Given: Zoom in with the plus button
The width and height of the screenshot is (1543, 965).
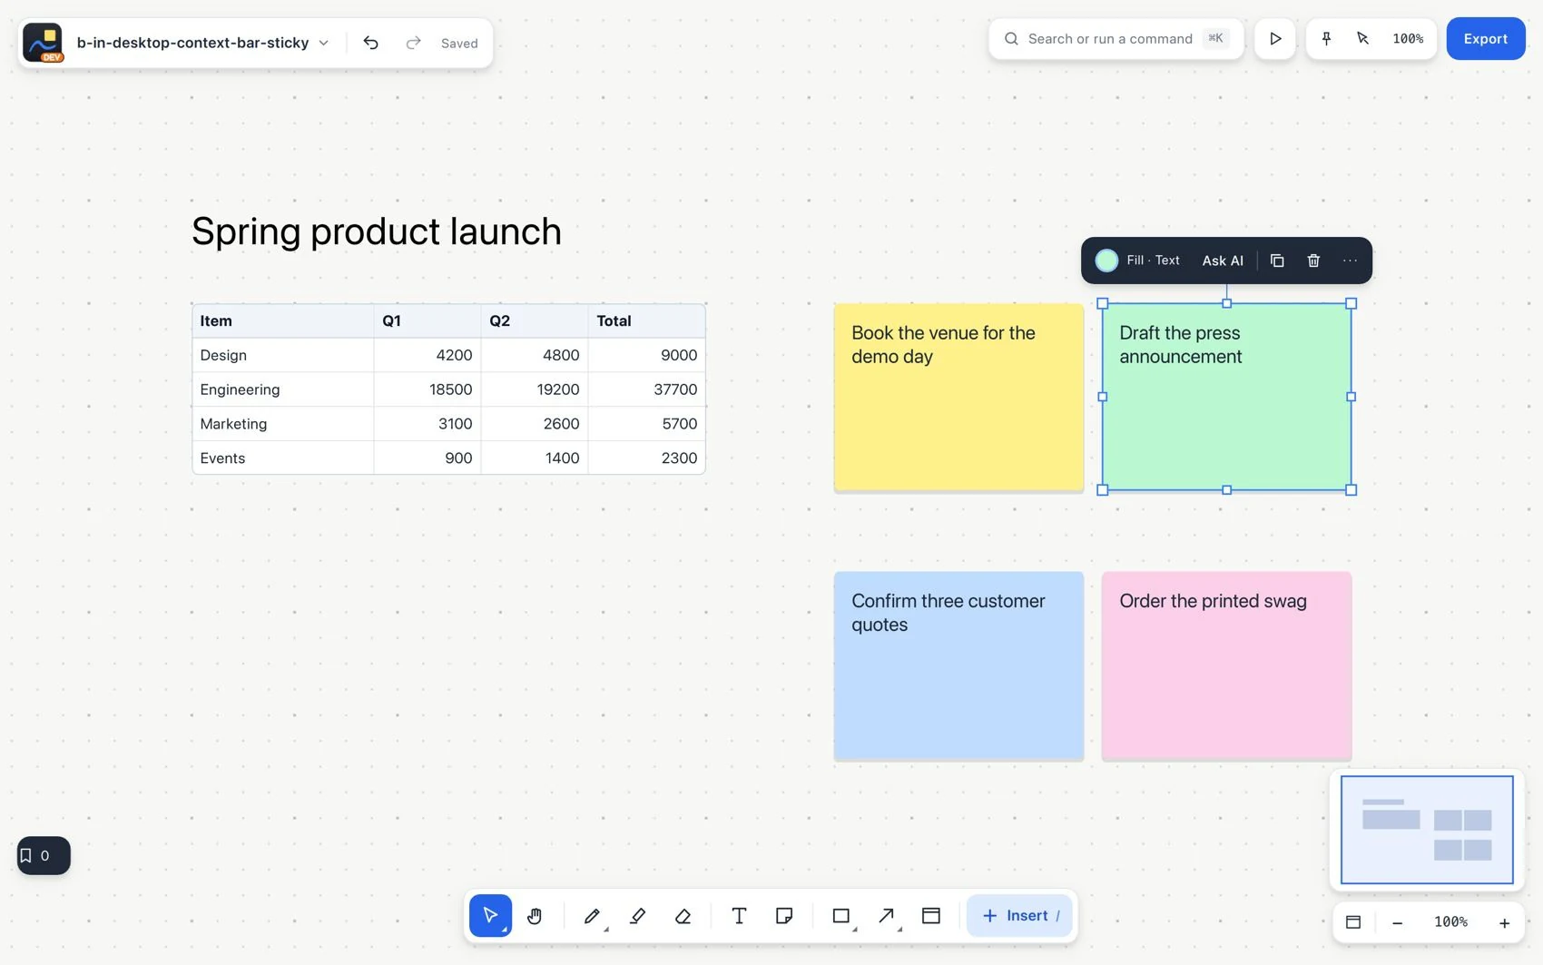Looking at the screenshot, I should (1504, 921).
